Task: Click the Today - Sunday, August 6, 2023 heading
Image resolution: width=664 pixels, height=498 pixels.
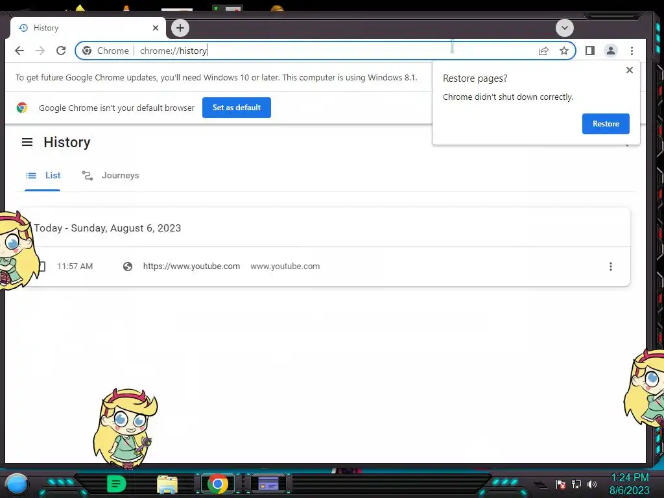Action: click(x=108, y=228)
